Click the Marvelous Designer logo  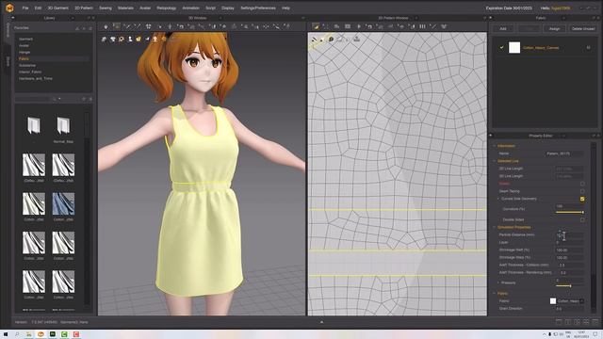tap(9, 8)
